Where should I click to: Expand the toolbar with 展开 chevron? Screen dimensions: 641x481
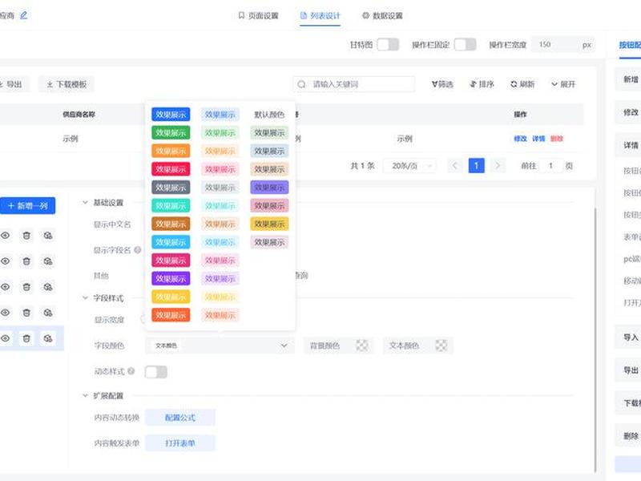point(563,84)
